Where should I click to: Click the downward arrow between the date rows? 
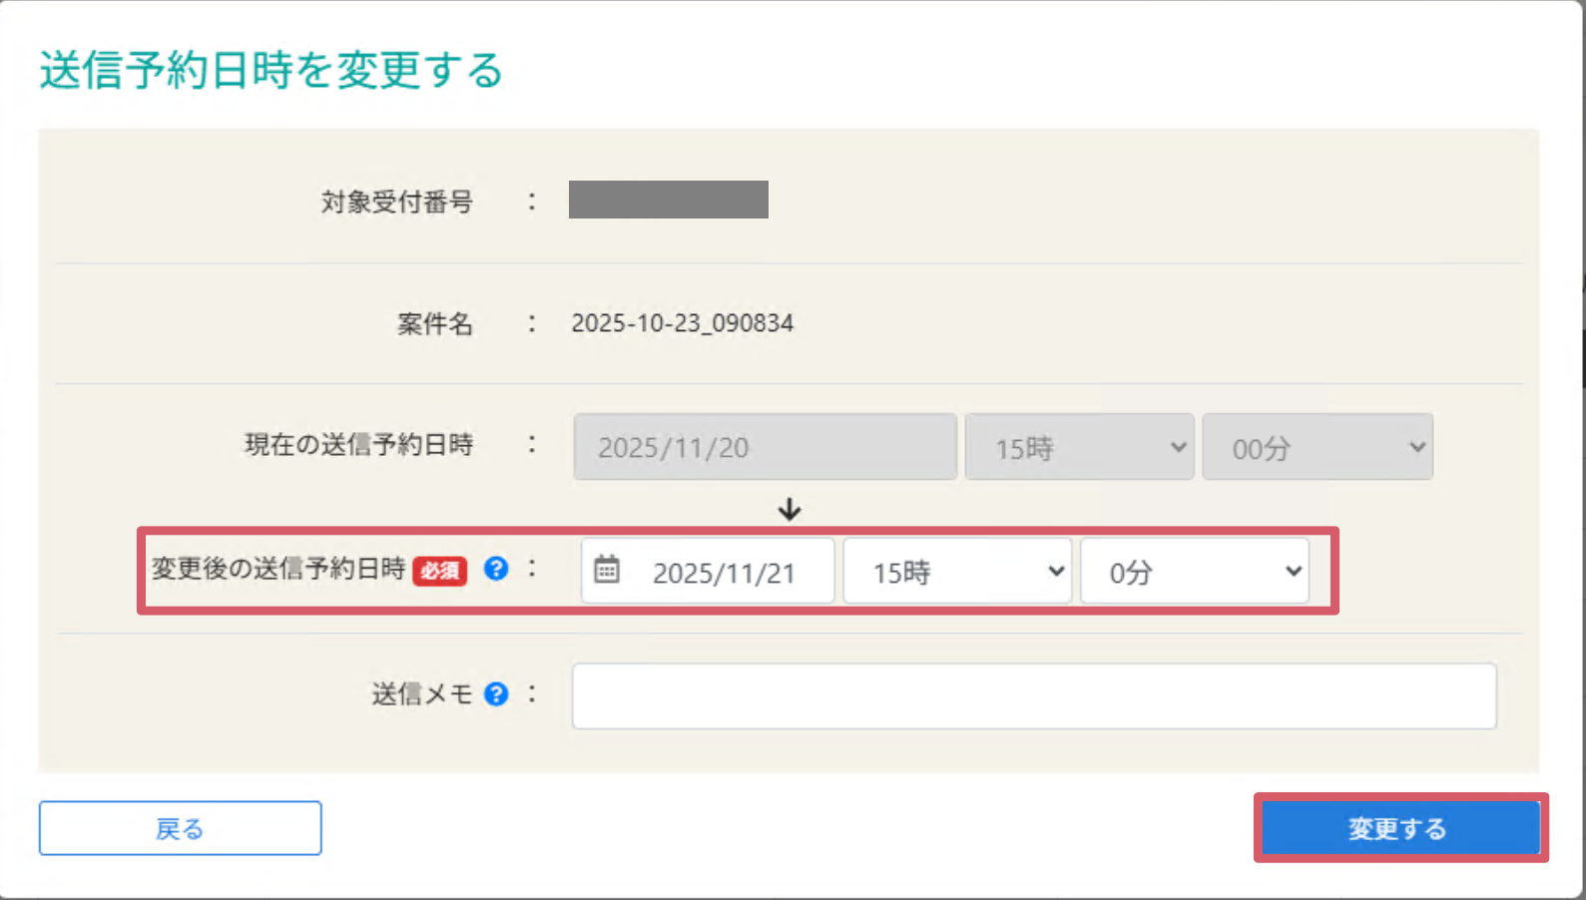[790, 510]
